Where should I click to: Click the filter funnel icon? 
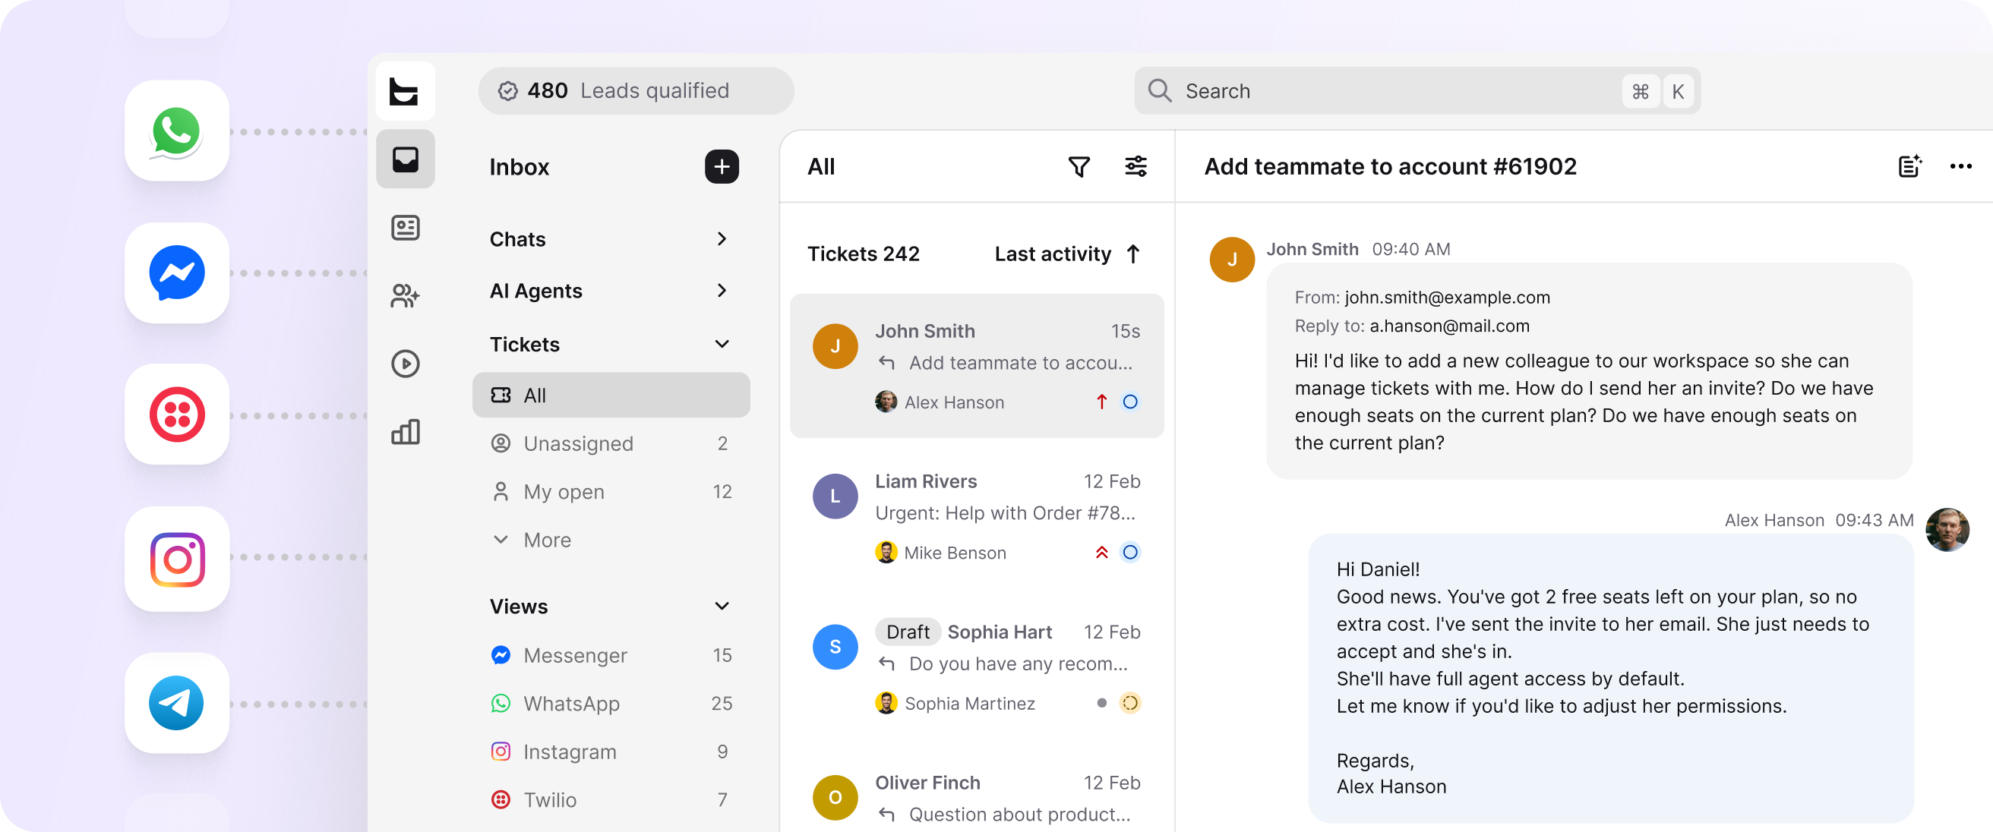[x=1079, y=166]
